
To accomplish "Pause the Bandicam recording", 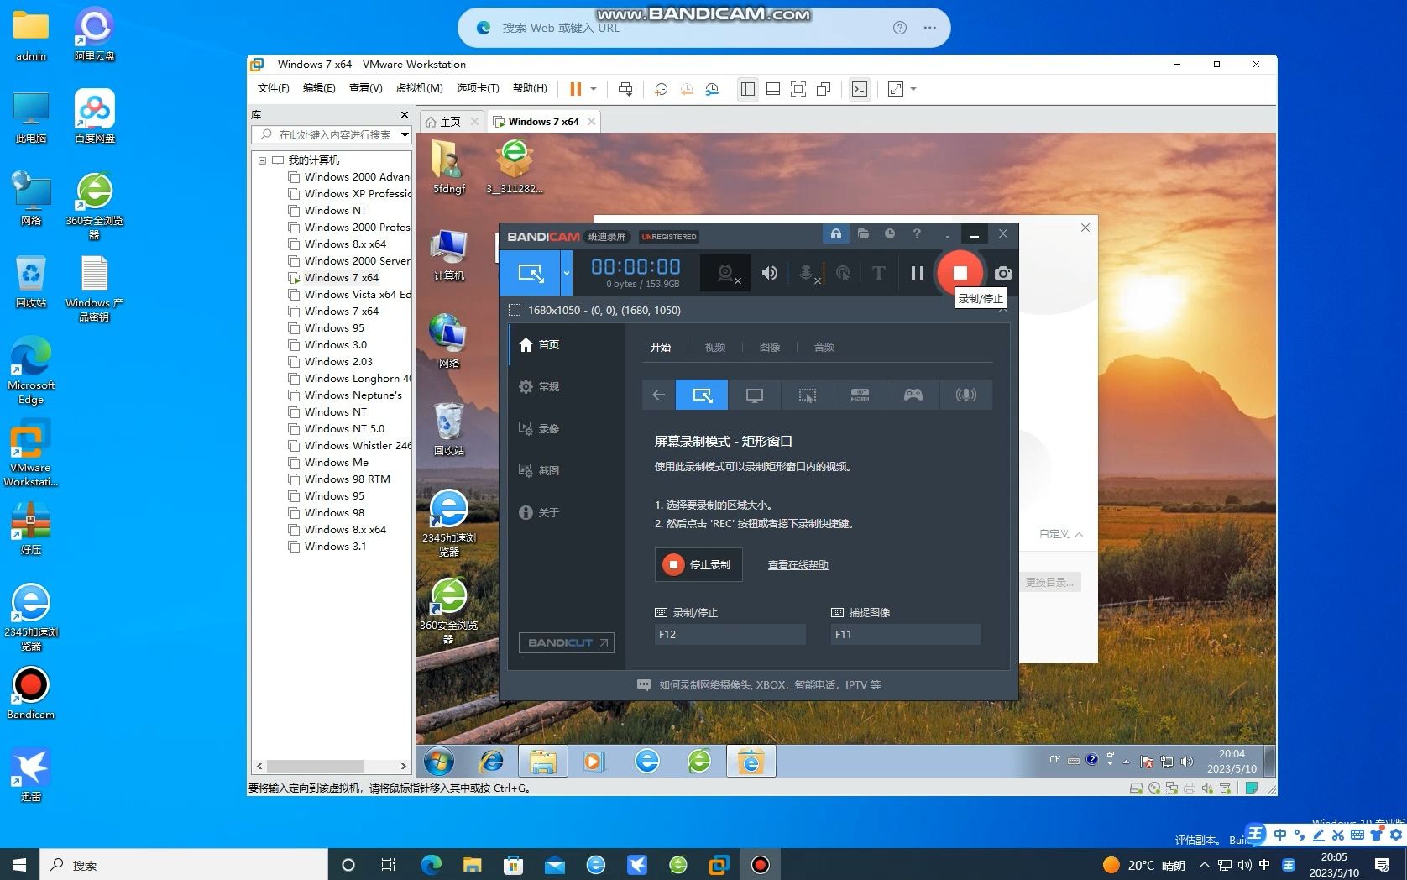I will (917, 273).
